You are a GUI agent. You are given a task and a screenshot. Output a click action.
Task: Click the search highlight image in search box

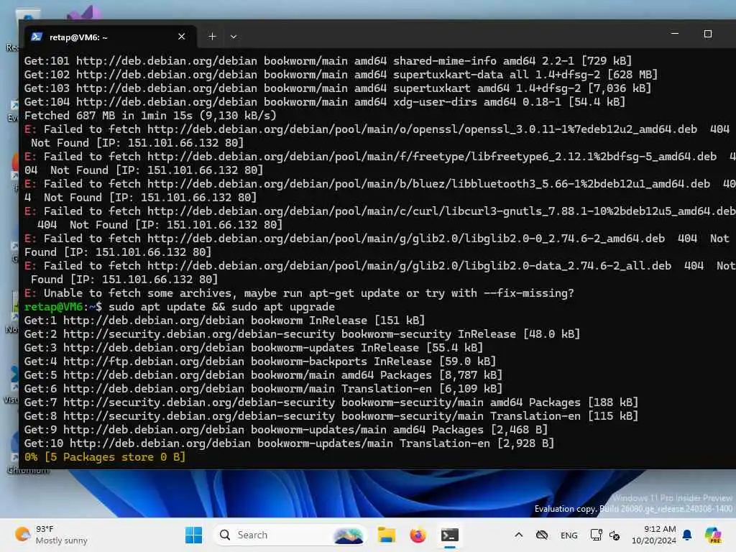coord(348,535)
